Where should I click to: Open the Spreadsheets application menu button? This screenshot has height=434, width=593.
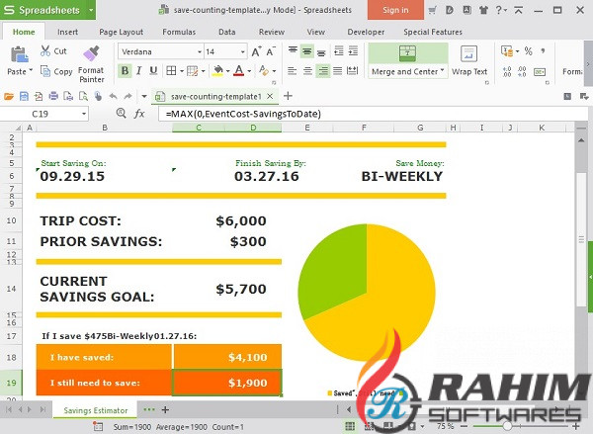point(47,10)
